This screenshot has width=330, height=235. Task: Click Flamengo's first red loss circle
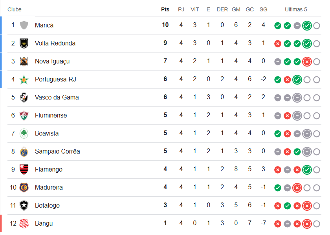point(278,170)
